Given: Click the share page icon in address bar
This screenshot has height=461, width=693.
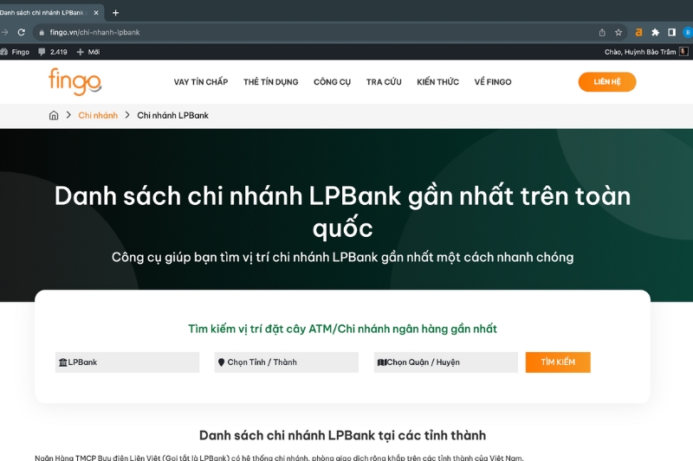Looking at the screenshot, I should [602, 32].
